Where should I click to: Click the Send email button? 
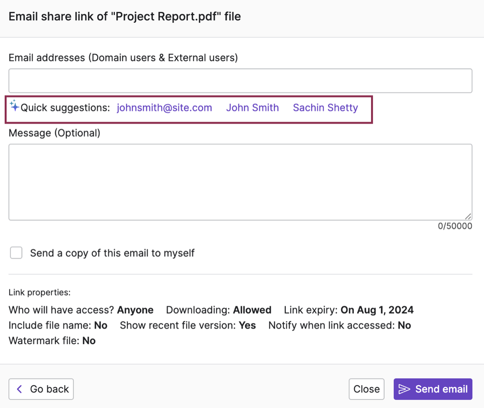[x=433, y=389]
